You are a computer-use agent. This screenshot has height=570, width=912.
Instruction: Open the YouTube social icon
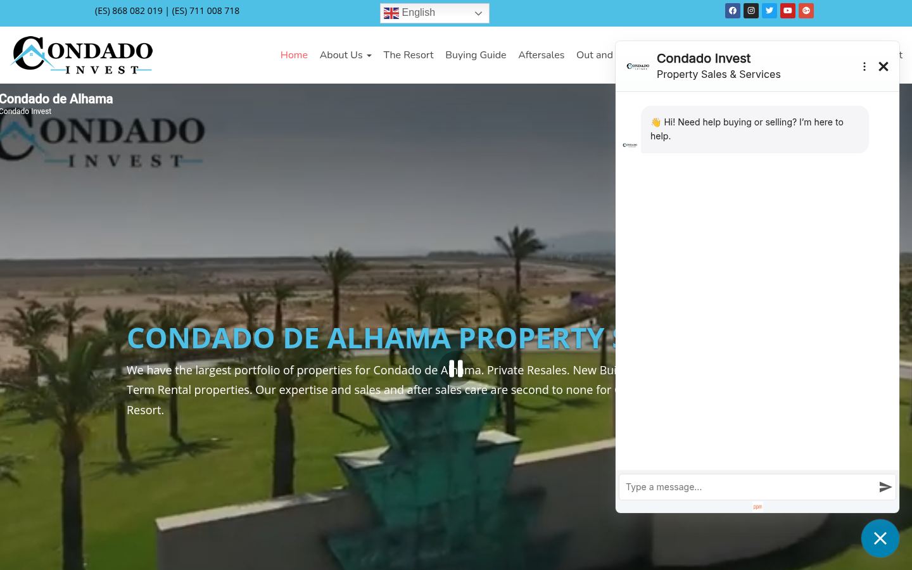pos(788,11)
